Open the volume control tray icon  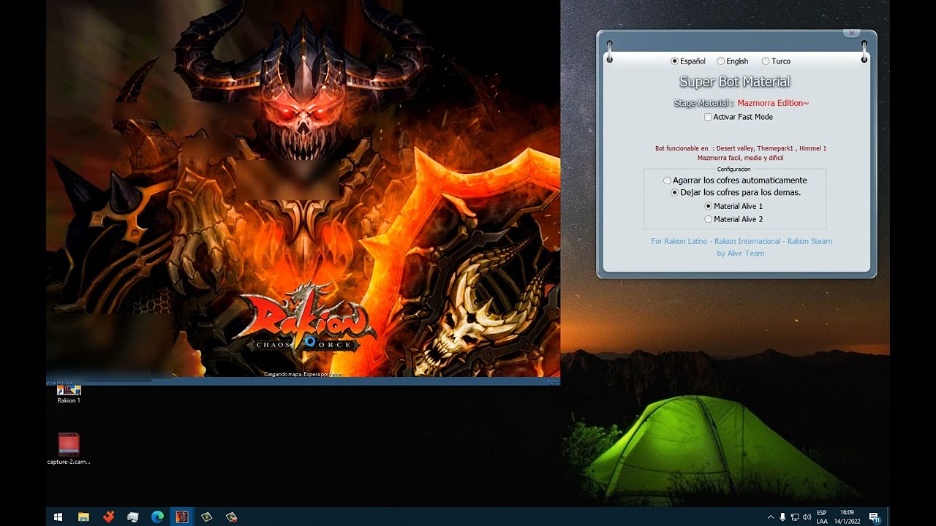(x=807, y=517)
